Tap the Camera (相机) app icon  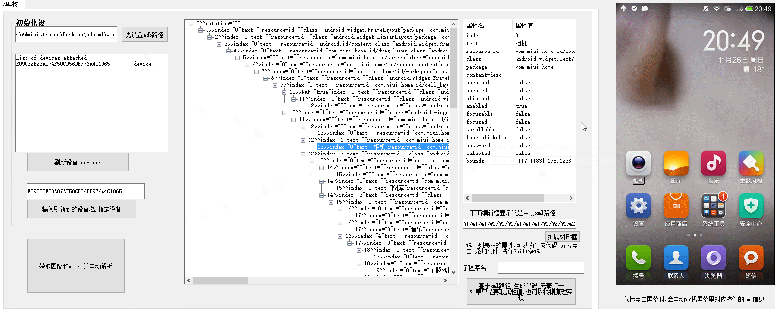638,163
